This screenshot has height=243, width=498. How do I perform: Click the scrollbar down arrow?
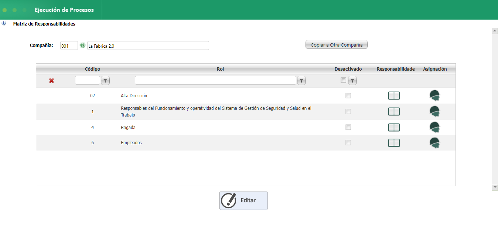tap(495, 188)
